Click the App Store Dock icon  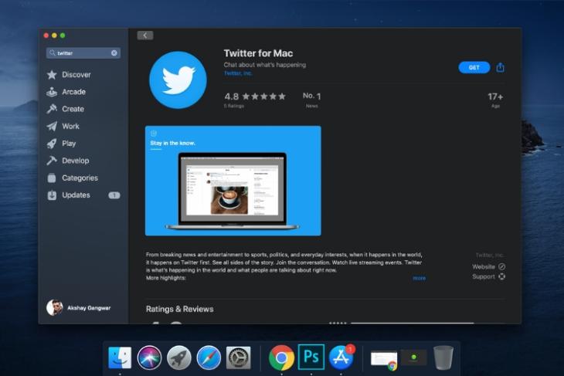pyautogui.click(x=341, y=357)
